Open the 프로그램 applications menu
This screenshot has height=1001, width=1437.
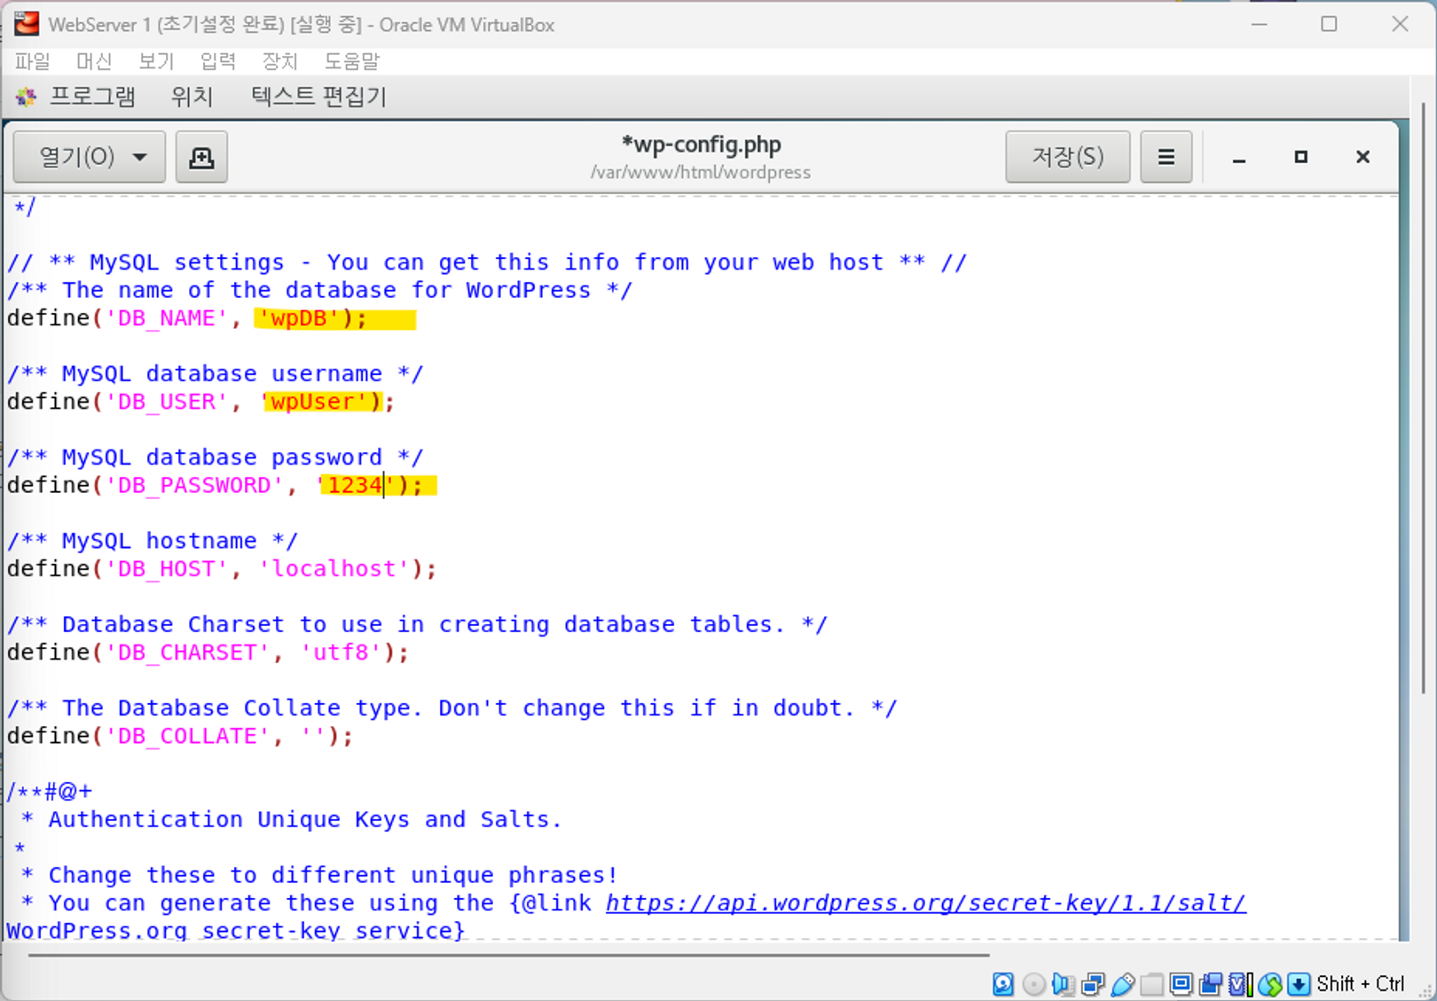point(92,97)
